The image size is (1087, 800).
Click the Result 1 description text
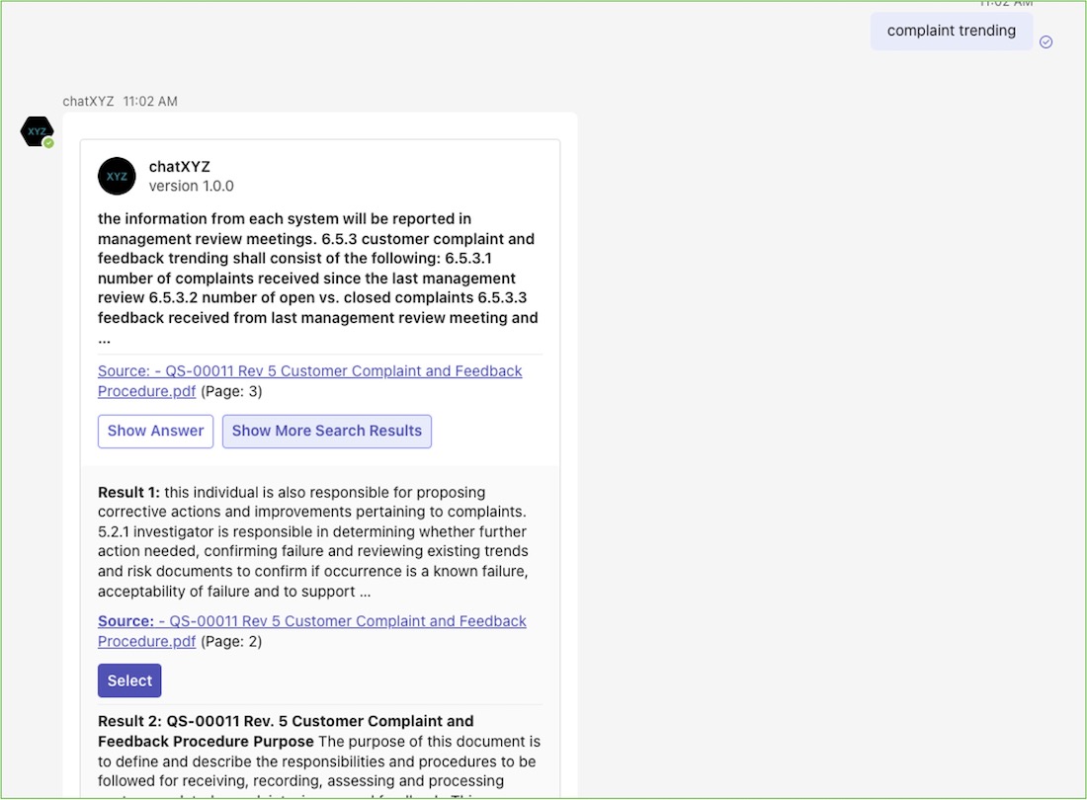click(x=314, y=541)
